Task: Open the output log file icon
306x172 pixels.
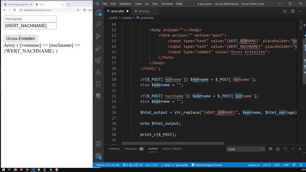Action: tap(285, 149)
